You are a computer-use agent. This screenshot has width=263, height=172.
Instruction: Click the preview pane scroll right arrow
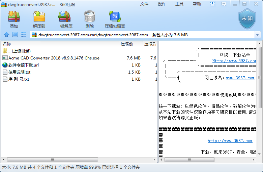253,160
